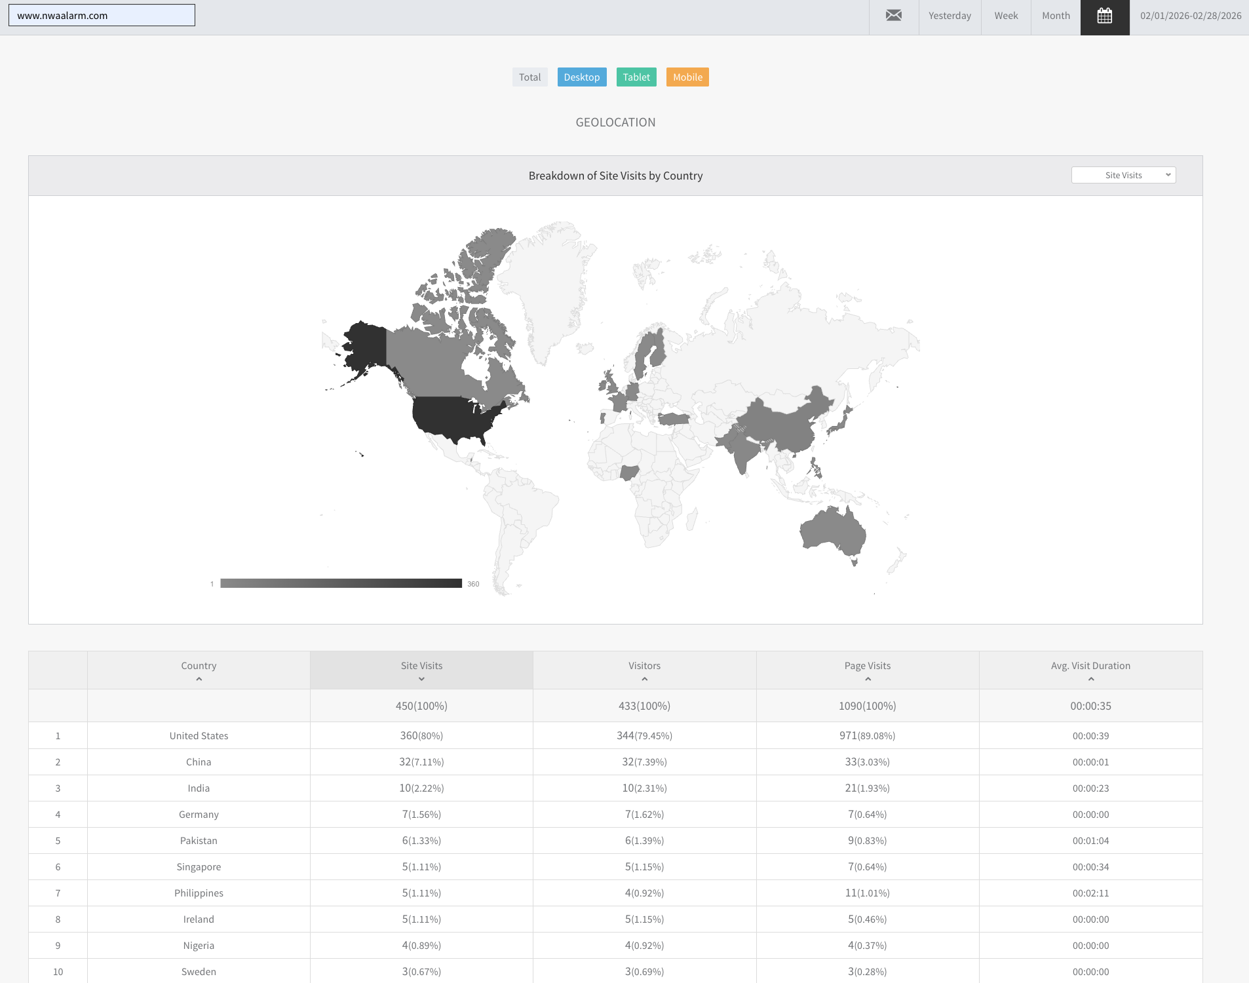Open the calendar date picker icon
This screenshot has width=1249, height=983.
(1105, 16)
